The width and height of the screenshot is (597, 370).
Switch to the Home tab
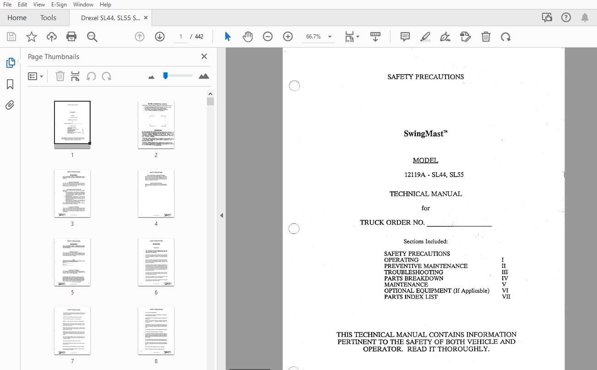click(x=17, y=18)
